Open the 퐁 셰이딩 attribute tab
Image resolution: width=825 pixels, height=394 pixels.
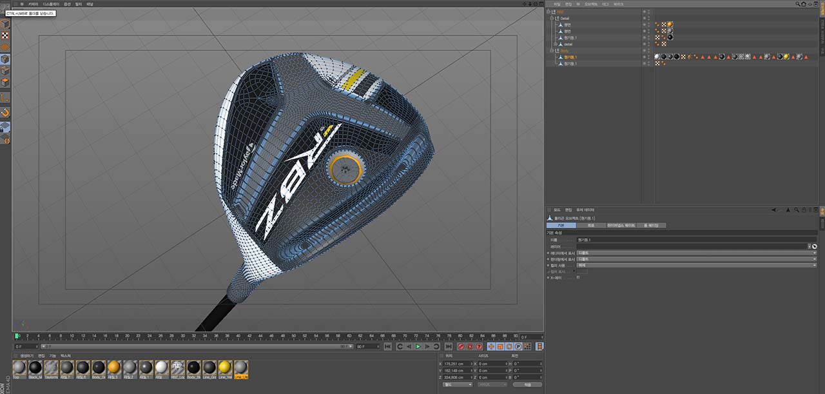pos(652,226)
